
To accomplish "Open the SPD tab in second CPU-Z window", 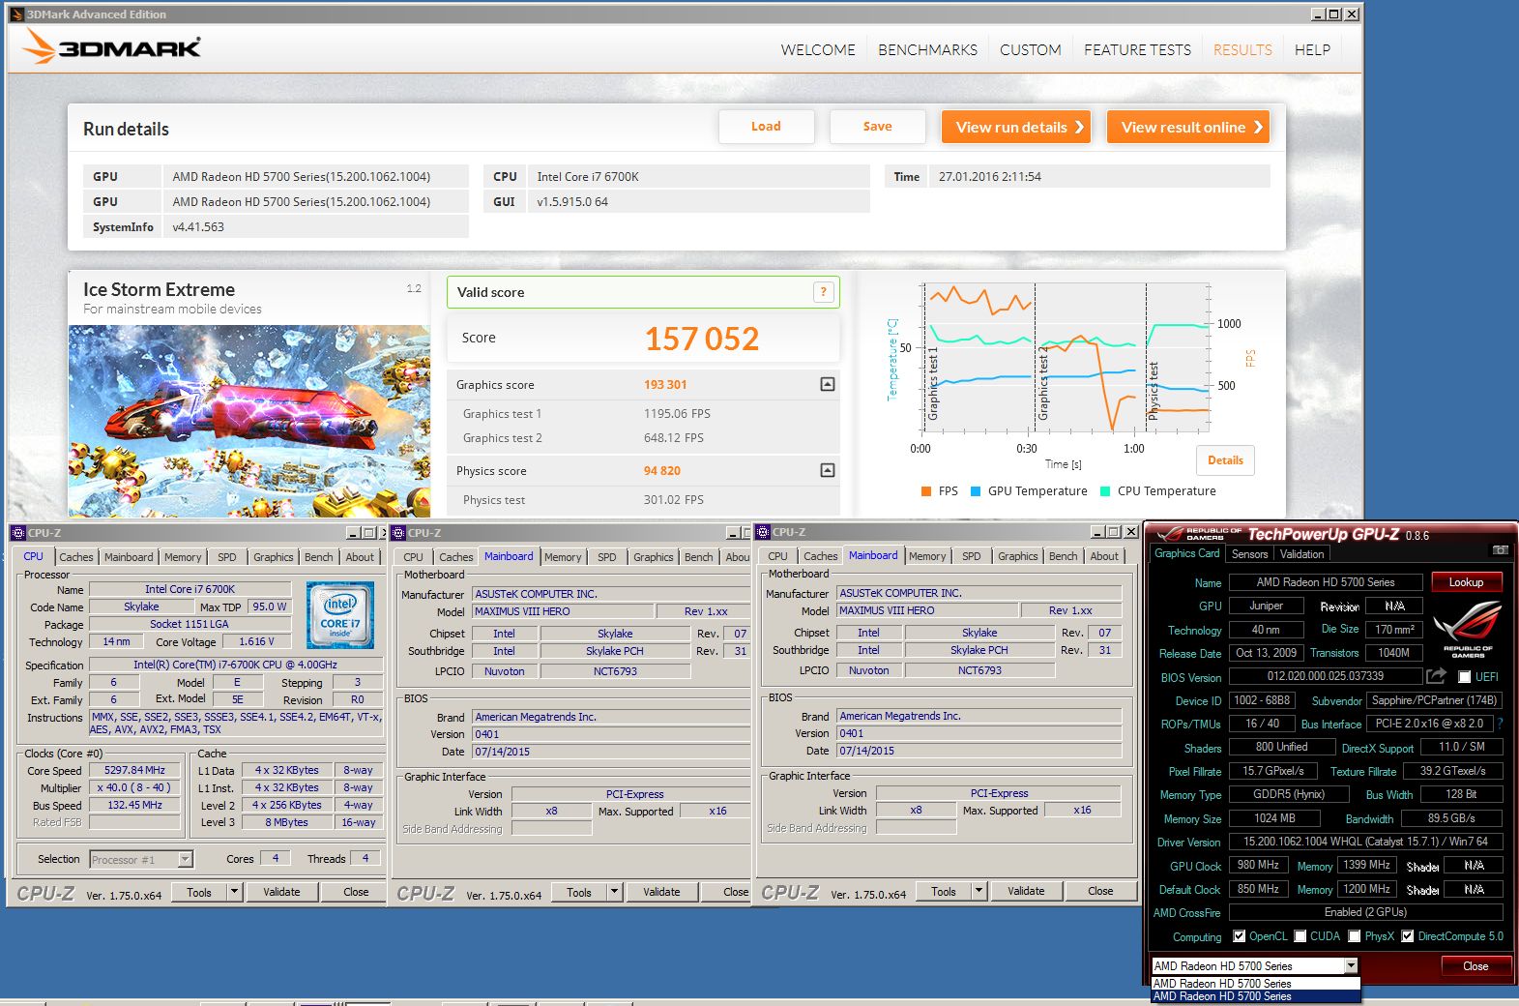I will click(606, 557).
